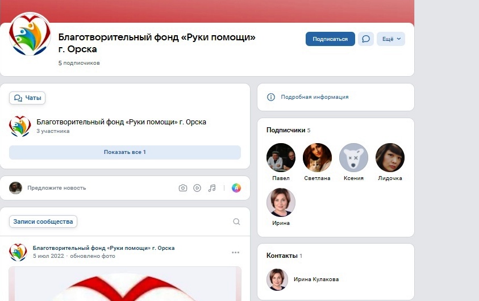Click the 5 подписчиков count under title

click(x=79, y=63)
